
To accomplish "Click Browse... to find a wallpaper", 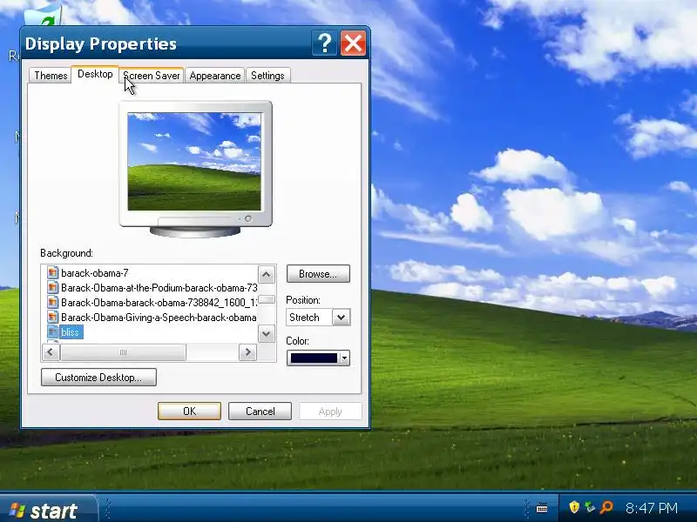I will (x=318, y=274).
